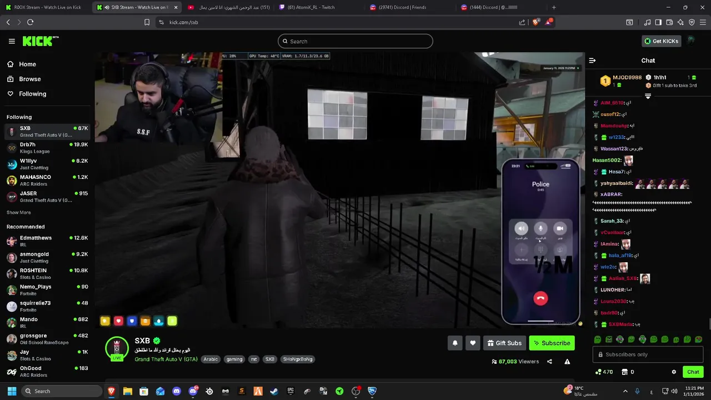Click the browser address bar URL

183,22
